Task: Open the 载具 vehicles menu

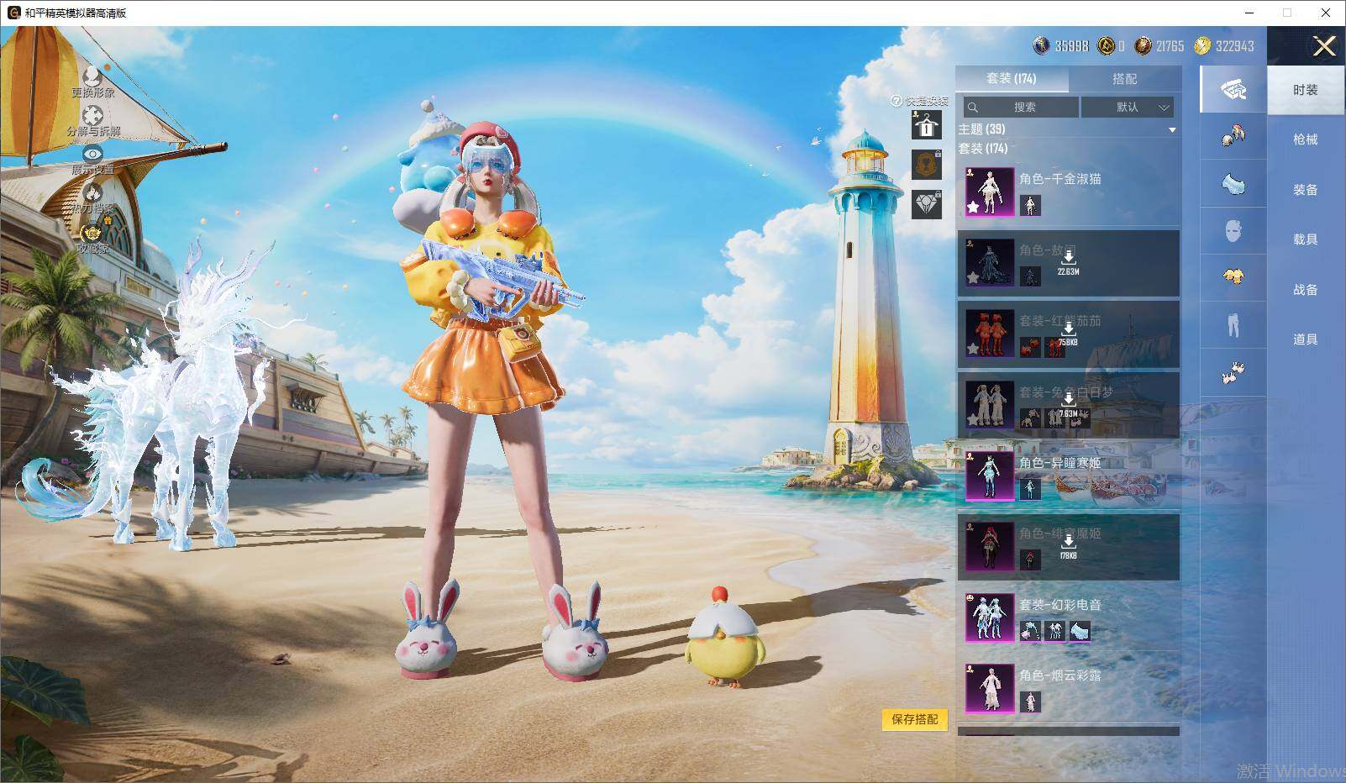Action: pos(1306,239)
